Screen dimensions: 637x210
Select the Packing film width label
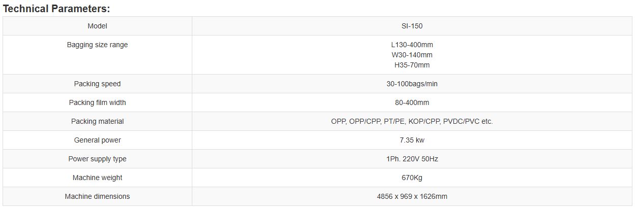tap(97, 102)
